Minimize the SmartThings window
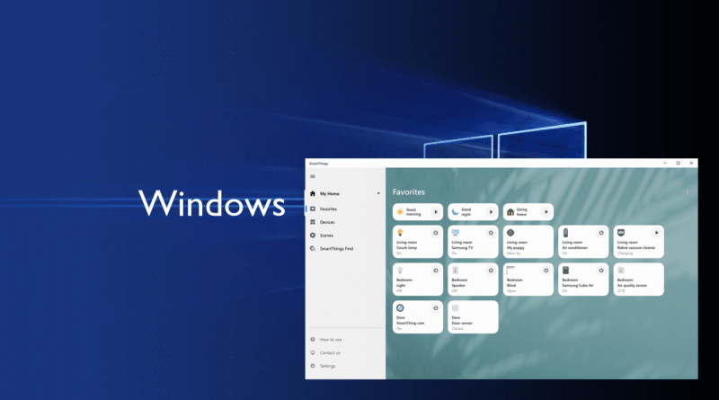 [664, 163]
